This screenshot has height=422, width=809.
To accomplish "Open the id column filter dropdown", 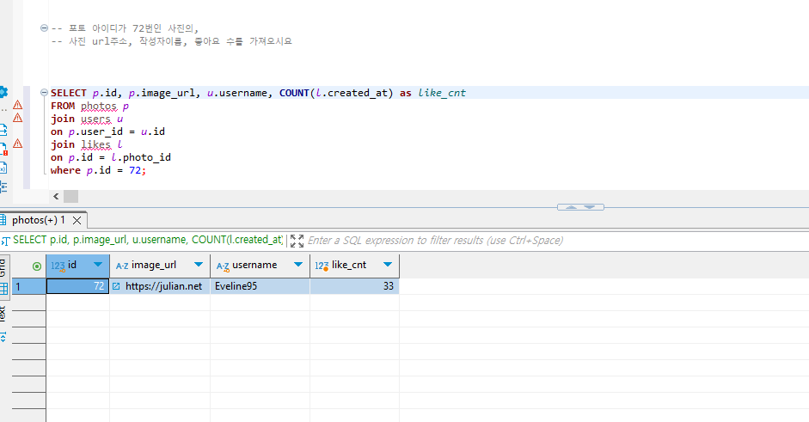I will point(97,265).
